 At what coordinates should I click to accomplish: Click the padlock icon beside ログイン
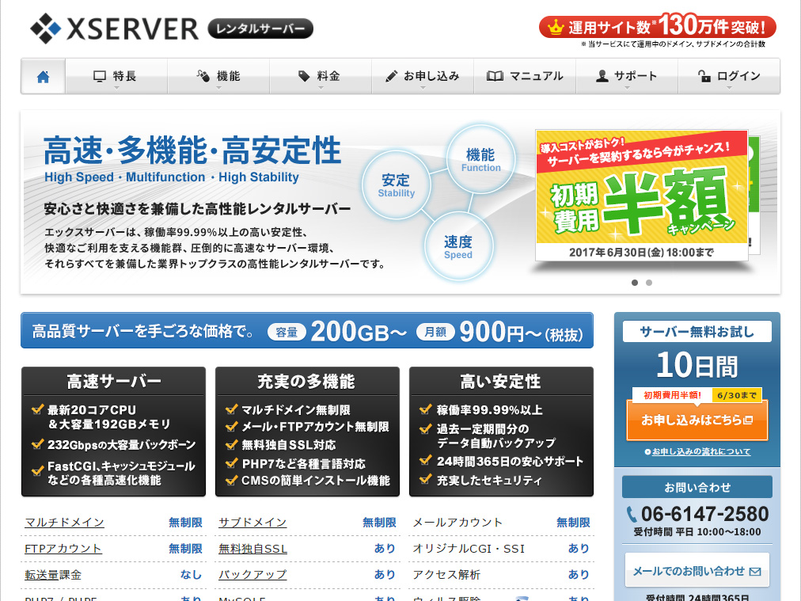tap(704, 77)
